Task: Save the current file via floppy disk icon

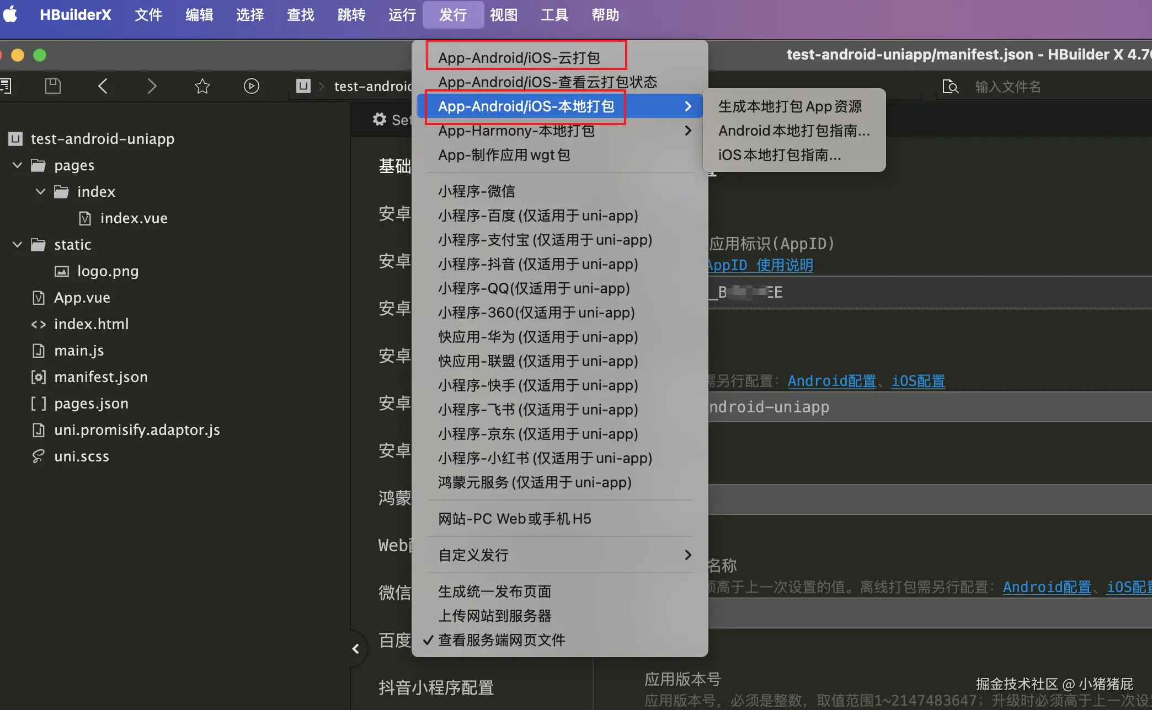Action: pyautogui.click(x=52, y=86)
